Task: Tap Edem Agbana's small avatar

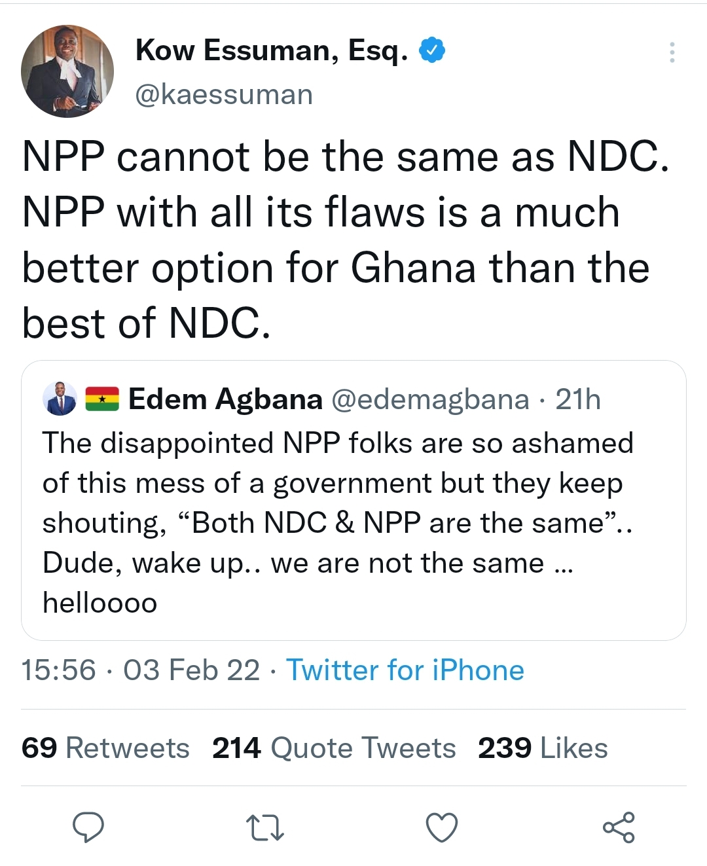Action: coord(60,399)
